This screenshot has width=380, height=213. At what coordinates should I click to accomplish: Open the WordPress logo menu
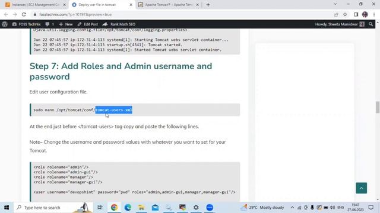point(5,24)
